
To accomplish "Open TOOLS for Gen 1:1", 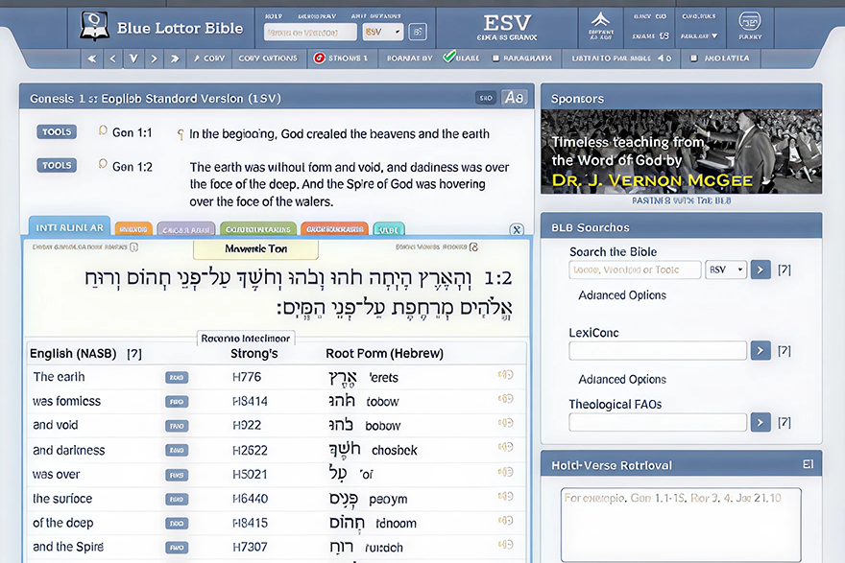I will tap(57, 131).
